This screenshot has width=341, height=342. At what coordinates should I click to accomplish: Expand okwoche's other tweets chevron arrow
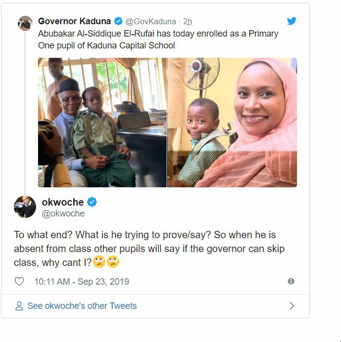tap(292, 306)
